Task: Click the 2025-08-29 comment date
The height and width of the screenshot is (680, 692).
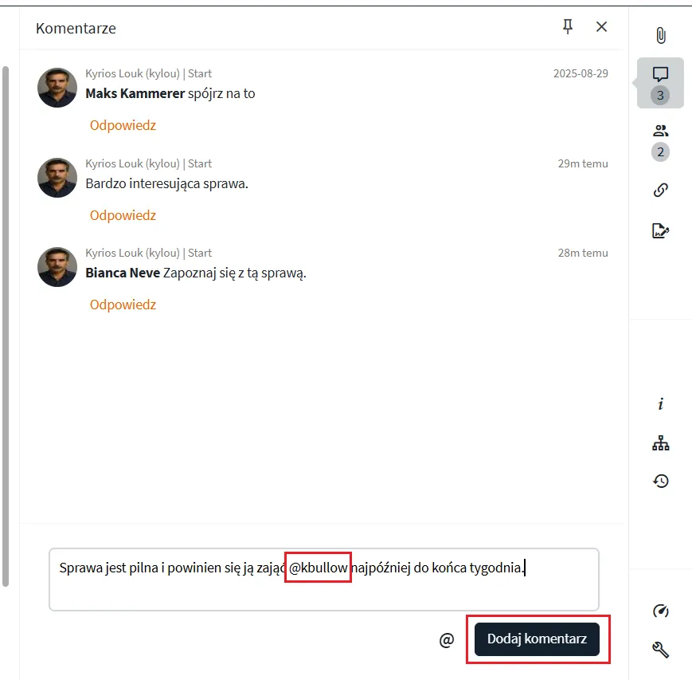Action: tap(581, 73)
